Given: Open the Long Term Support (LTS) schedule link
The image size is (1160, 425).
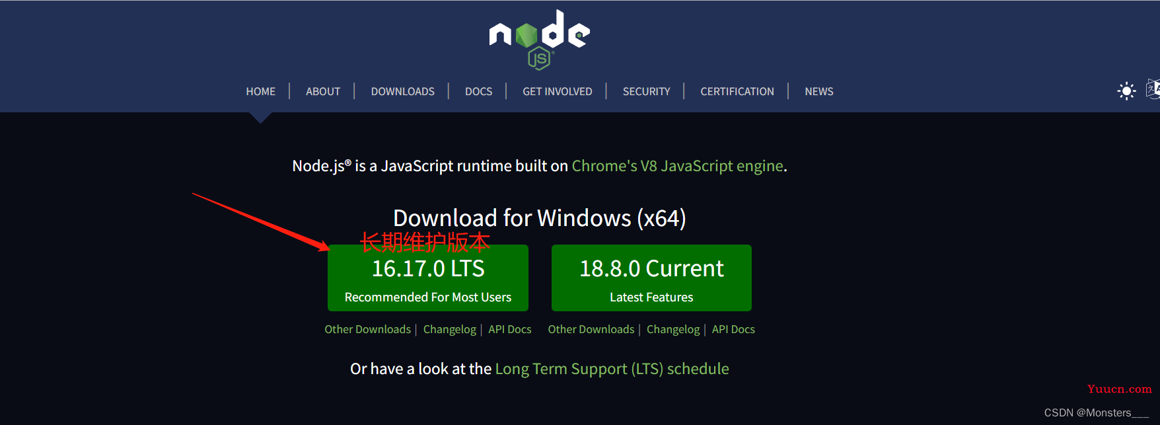Looking at the screenshot, I should (612, 369).
